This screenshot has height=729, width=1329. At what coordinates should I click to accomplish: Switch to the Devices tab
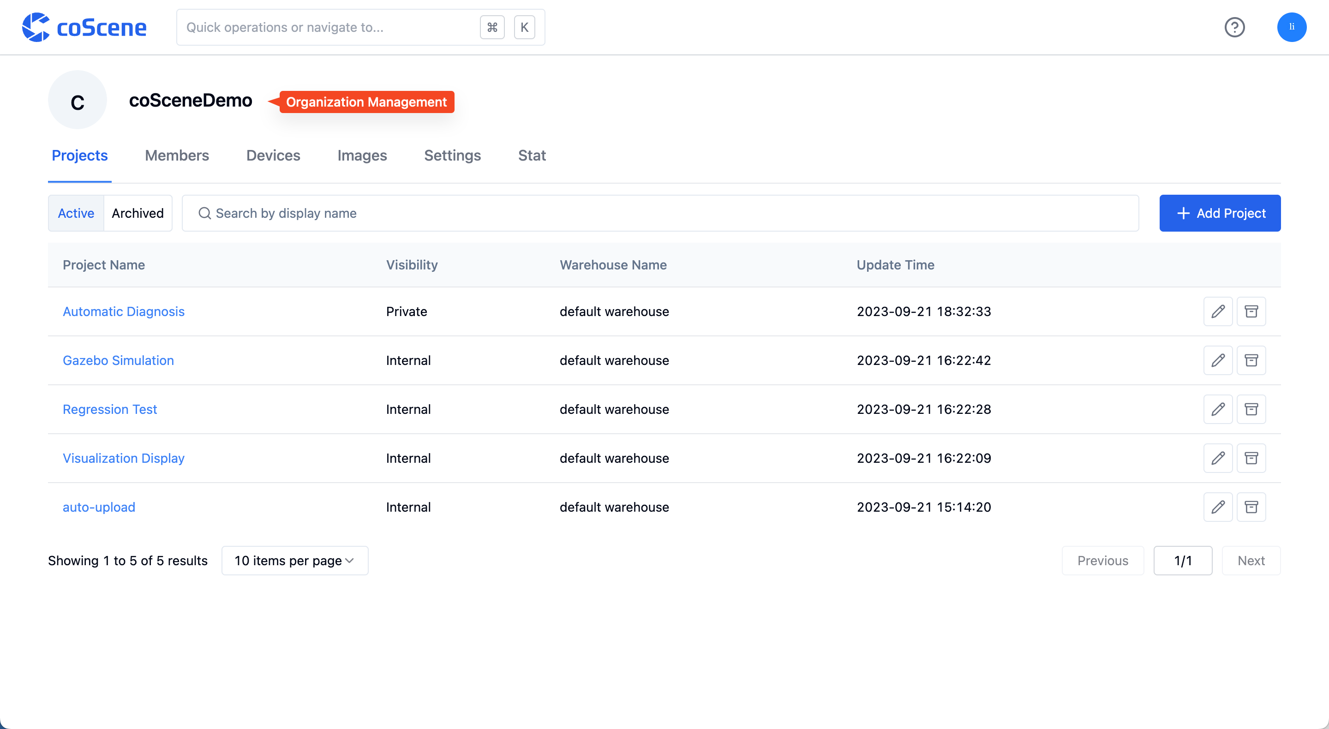(273, 155)
